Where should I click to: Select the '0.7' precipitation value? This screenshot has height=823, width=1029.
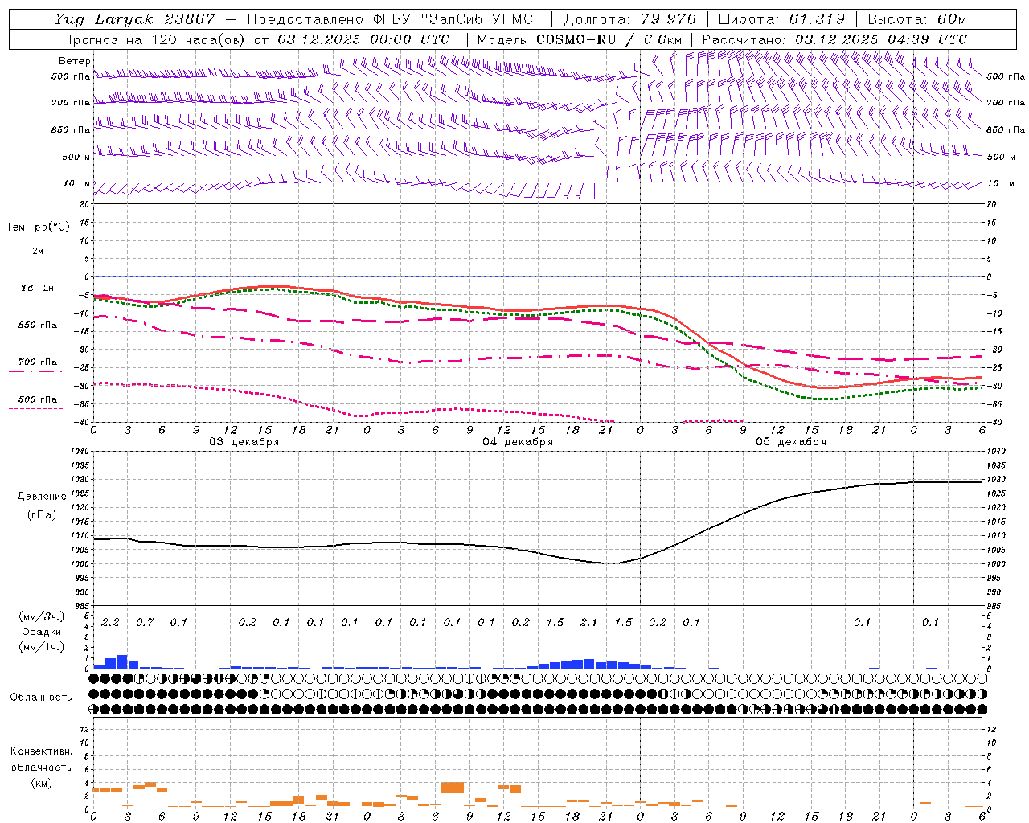(x=145, y=622)
